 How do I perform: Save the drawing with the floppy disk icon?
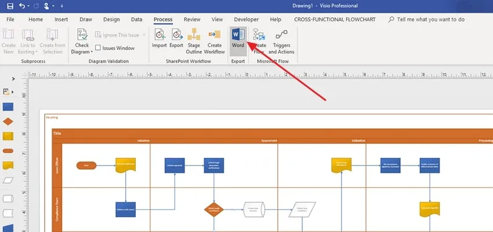[10, 6]
